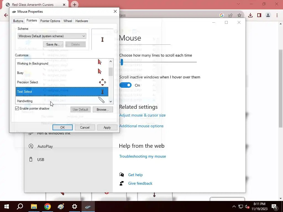Click Cancel in Mouse Properties

click(x=85, y=128)
